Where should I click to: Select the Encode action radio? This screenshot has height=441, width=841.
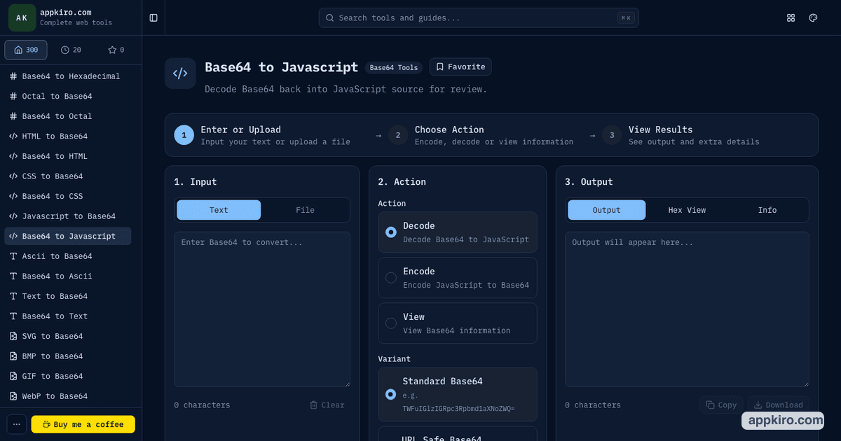click(x=391, y=277)
